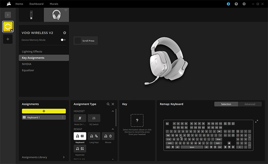Choose Keystroke remap icon
Screen dimensions: 268x164
[x=80, y=149]
